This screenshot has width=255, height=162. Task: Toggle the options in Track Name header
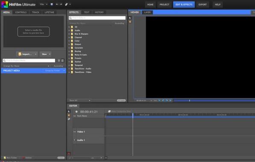(x=75, y=116)
